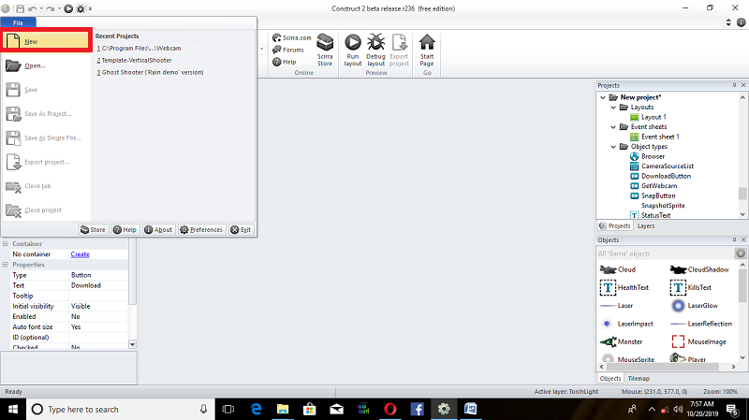This screenshot has height=420, width=749.
Task: Select SnapButton in project tree
Action: (x=653, y=196)
